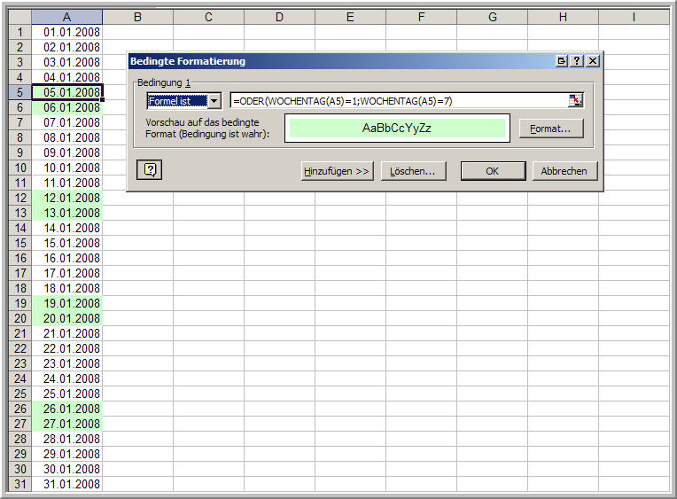Select cell with 23.01.2008
677x499 pixels.
click(67, 363)
